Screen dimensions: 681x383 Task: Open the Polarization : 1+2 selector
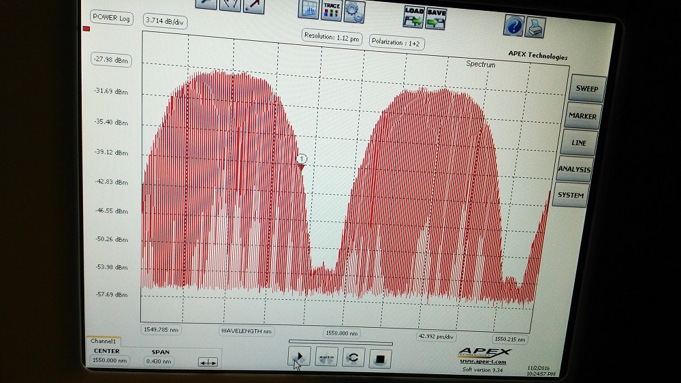[395, 42]
